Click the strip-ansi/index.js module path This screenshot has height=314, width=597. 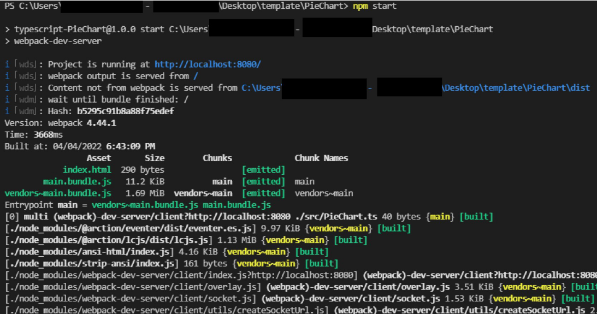tap(92, 264)
